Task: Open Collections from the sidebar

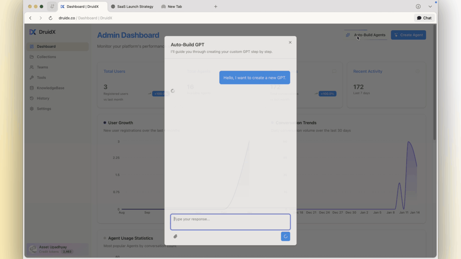Action: [46, 57]
